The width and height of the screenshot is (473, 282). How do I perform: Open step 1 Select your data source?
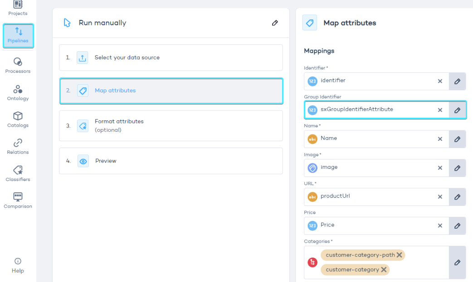coord(171,57)
